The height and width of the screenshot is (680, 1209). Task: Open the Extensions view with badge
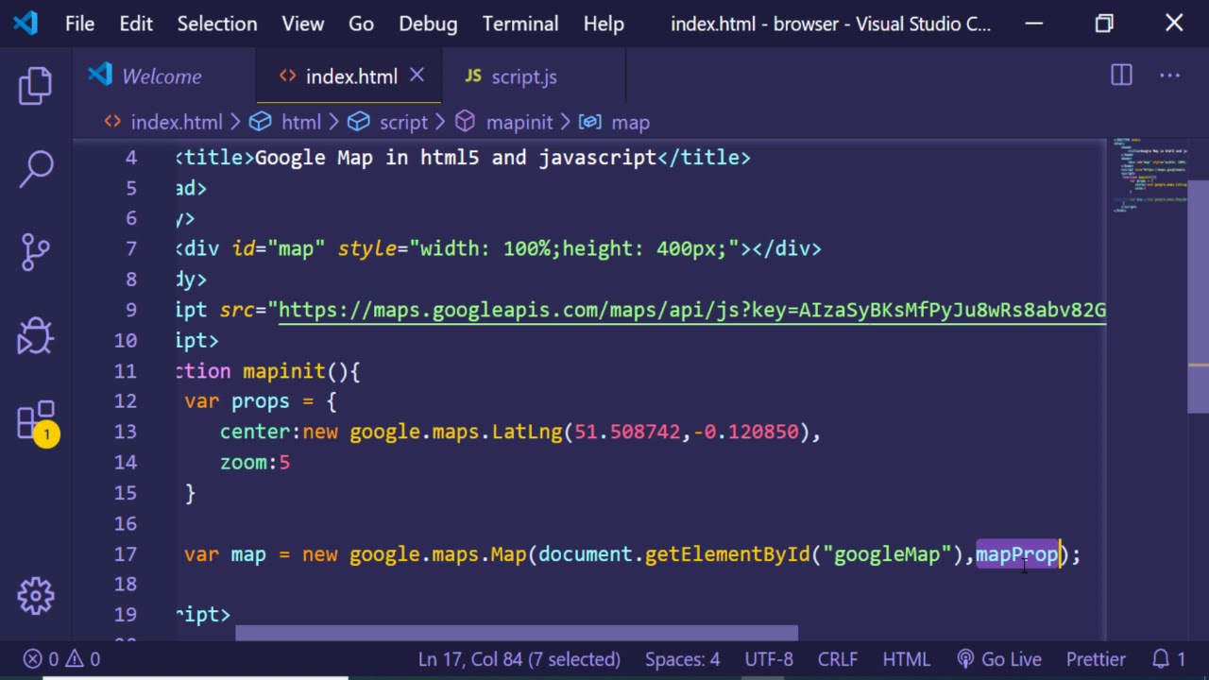[x=36, y=421]
